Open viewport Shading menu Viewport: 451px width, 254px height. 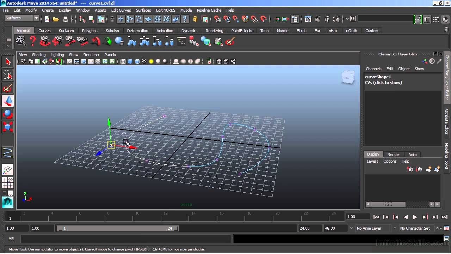(39, 55)
